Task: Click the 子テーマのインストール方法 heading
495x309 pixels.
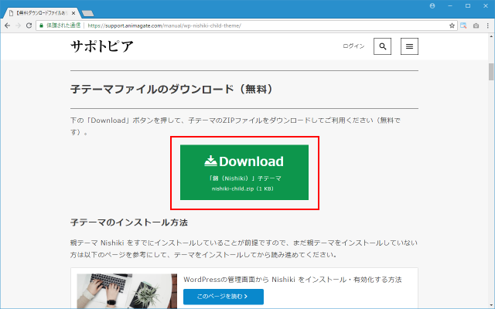Action: click(129, 222)
